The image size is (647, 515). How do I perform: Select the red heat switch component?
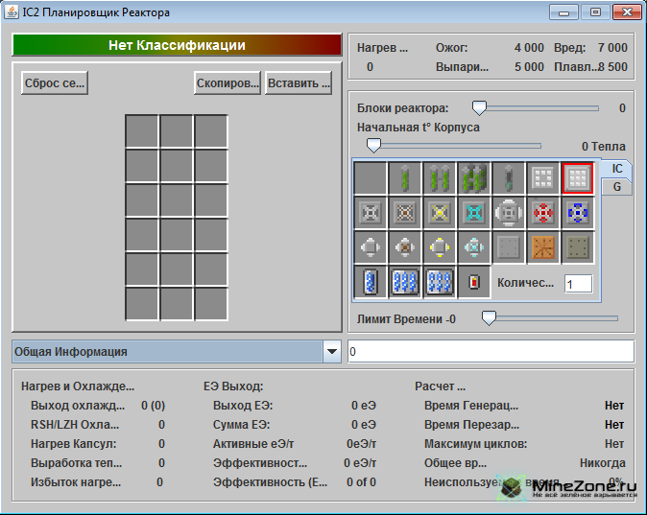point(543,213)
